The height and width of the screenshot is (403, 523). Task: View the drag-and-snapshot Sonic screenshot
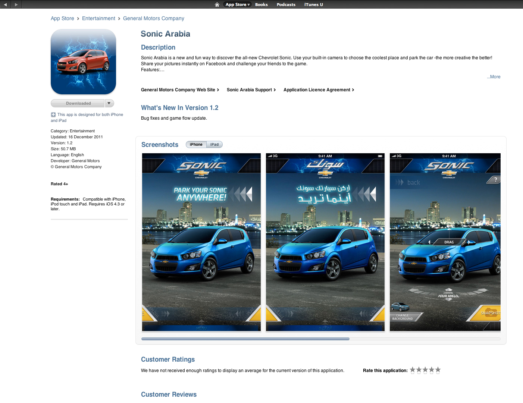(x=445, y=242)
